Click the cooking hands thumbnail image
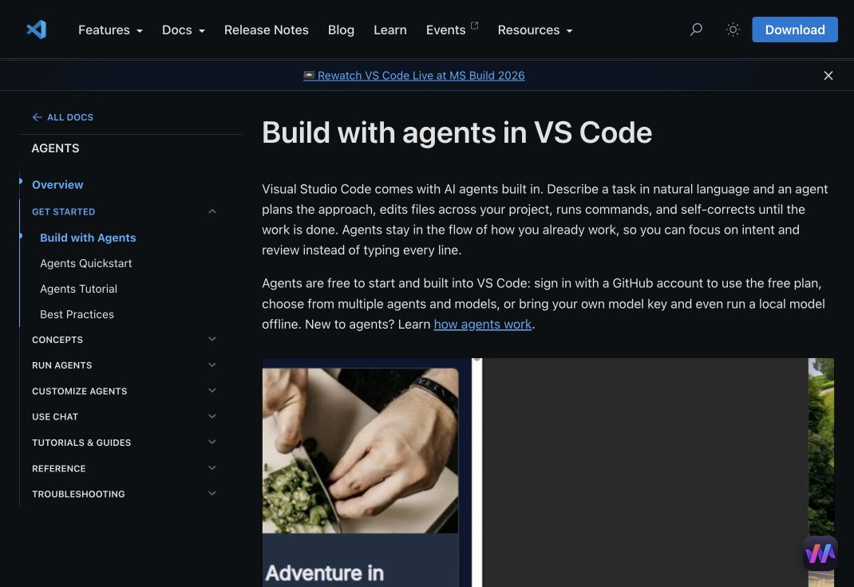This screenshot has height=587, width=854. [360, 451]
